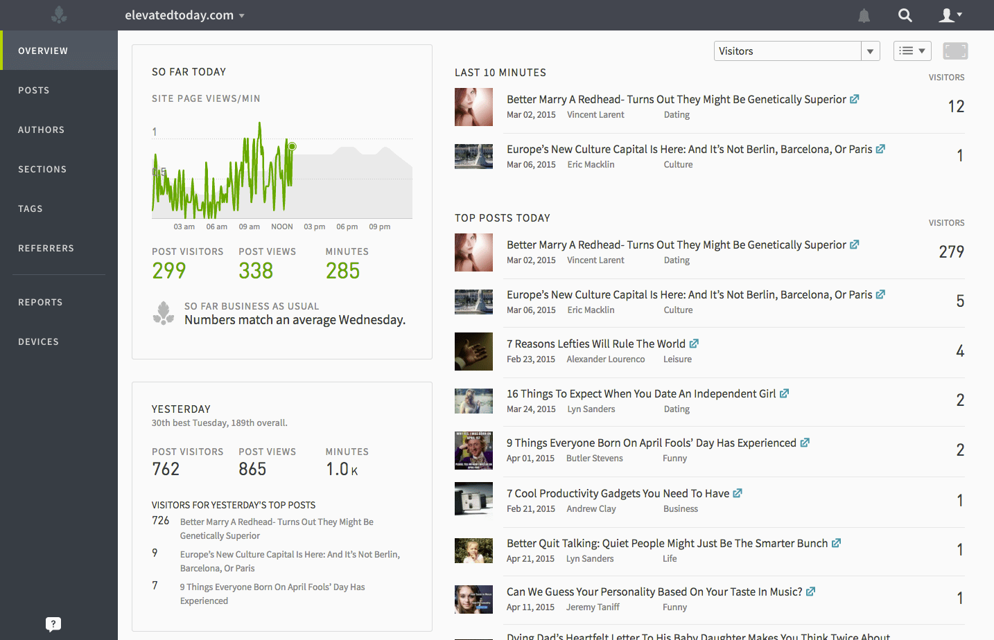The width and height of the screenshot is (994, 640).
Task: Click the Business section label
Action: [x=681, y=509]
